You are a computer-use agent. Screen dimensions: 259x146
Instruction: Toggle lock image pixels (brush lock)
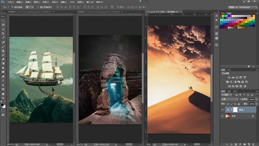pos(232,104)
